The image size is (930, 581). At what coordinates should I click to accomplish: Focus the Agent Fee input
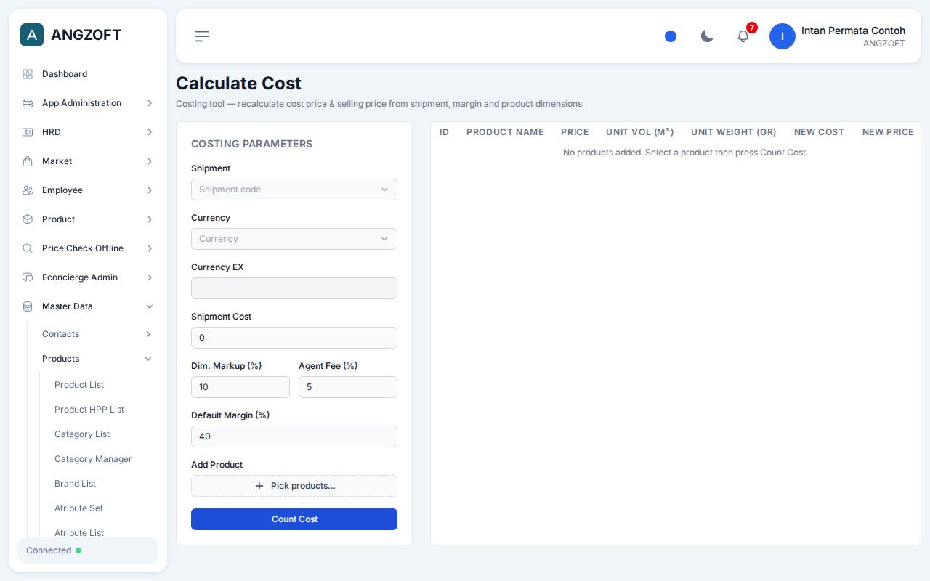348,387
